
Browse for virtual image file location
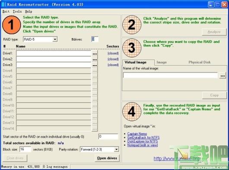coord(223,76)
